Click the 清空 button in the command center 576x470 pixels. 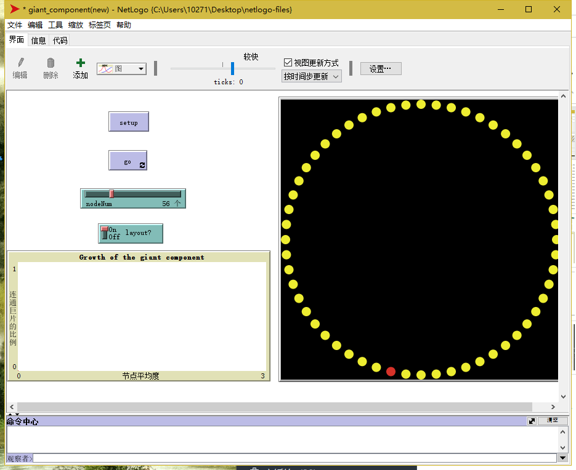[x=553, y=420]
